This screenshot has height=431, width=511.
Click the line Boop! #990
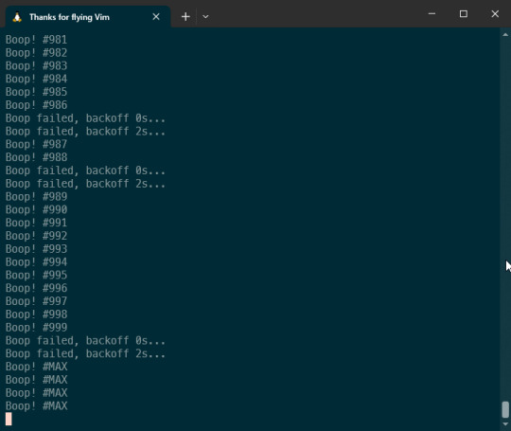click(x=37, y=209)
